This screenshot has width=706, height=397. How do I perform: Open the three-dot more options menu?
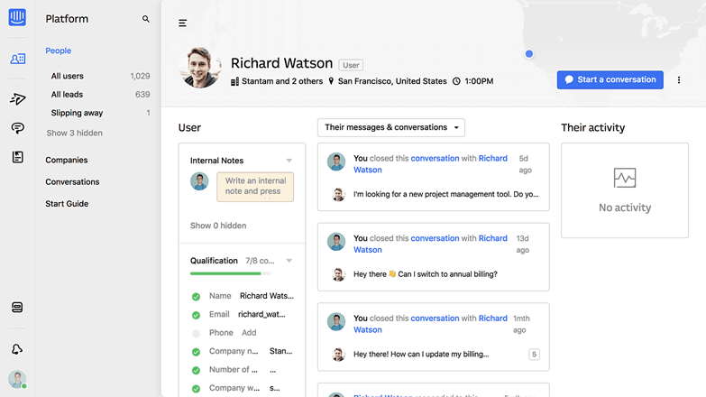pyautogui.click(x=679, y=80)
